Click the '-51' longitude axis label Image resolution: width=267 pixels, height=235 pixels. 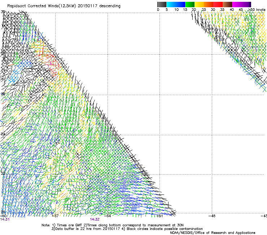[159, 216]
